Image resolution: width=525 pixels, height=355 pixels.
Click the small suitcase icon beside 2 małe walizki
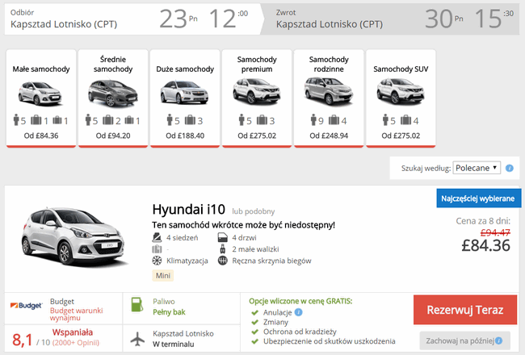point(222,249)
